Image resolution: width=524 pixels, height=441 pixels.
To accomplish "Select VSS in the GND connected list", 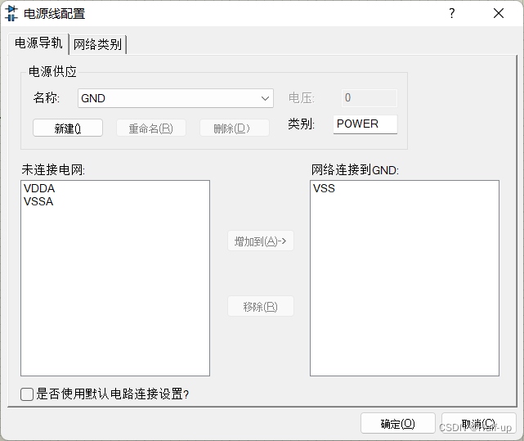I will [x=324, y=188].
